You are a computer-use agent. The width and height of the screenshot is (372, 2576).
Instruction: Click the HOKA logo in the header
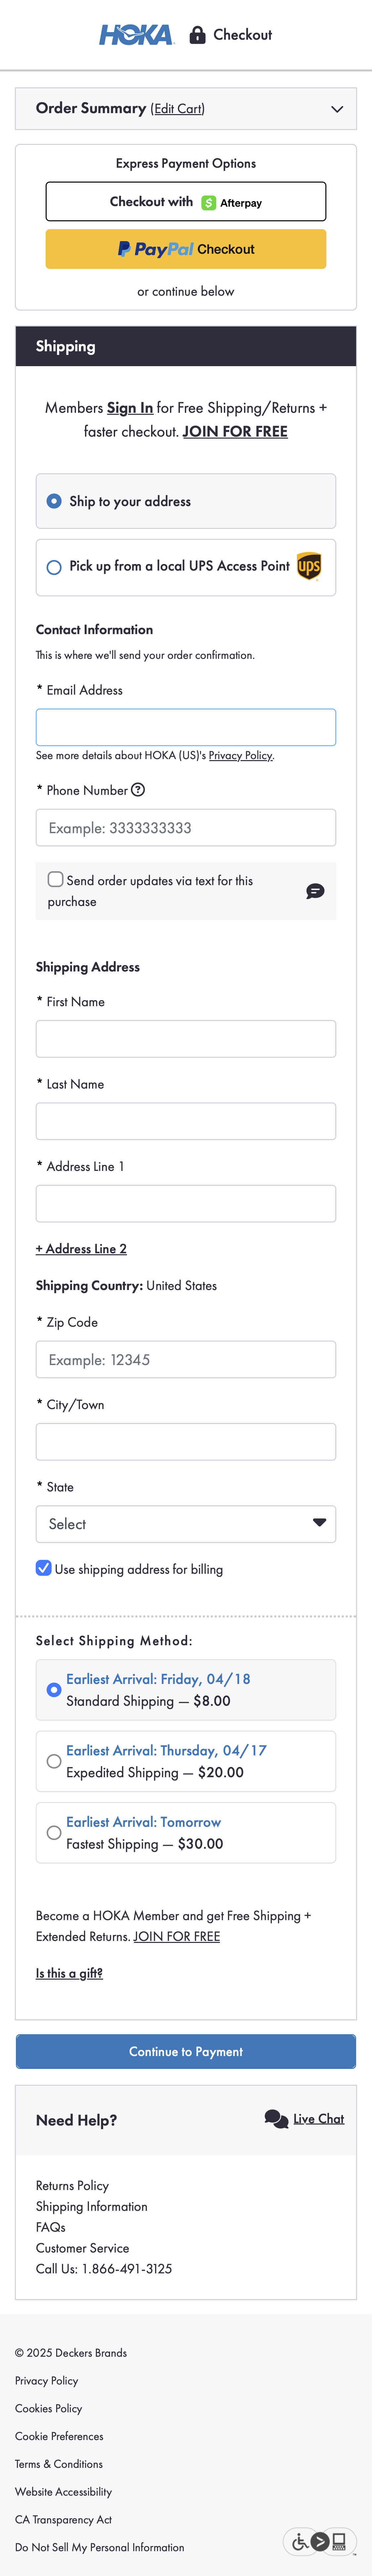pyautogui.click(x=136, y=35)
